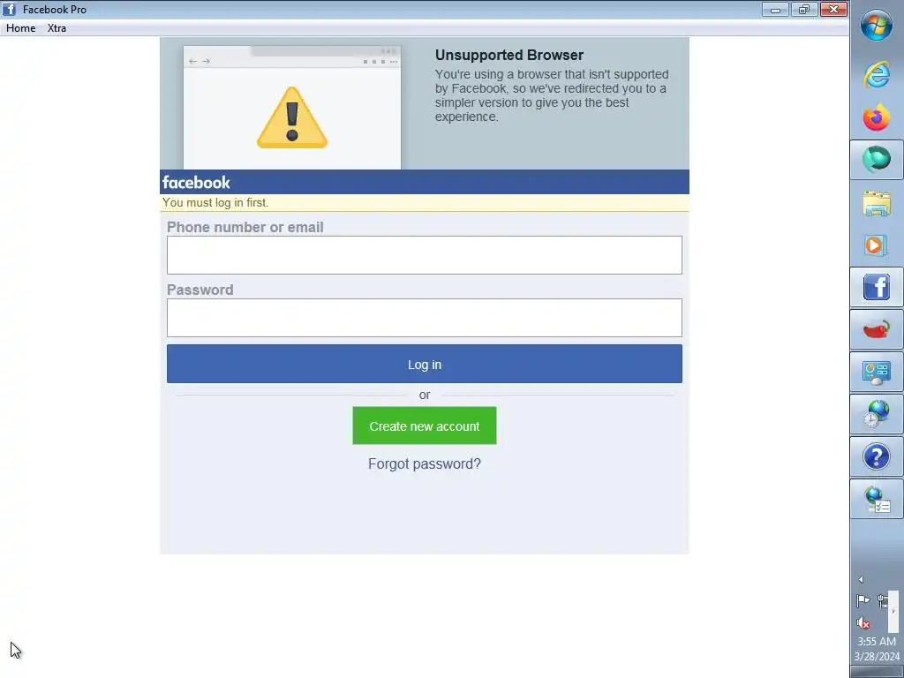Open the globe with clock icon
Viewport: 904px width, 678px height.
(877, 415)
